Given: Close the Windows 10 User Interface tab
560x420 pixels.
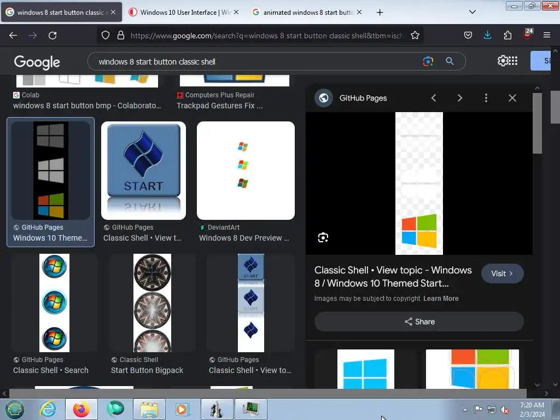Looking at the screenshot, I should tap(236, 12).
